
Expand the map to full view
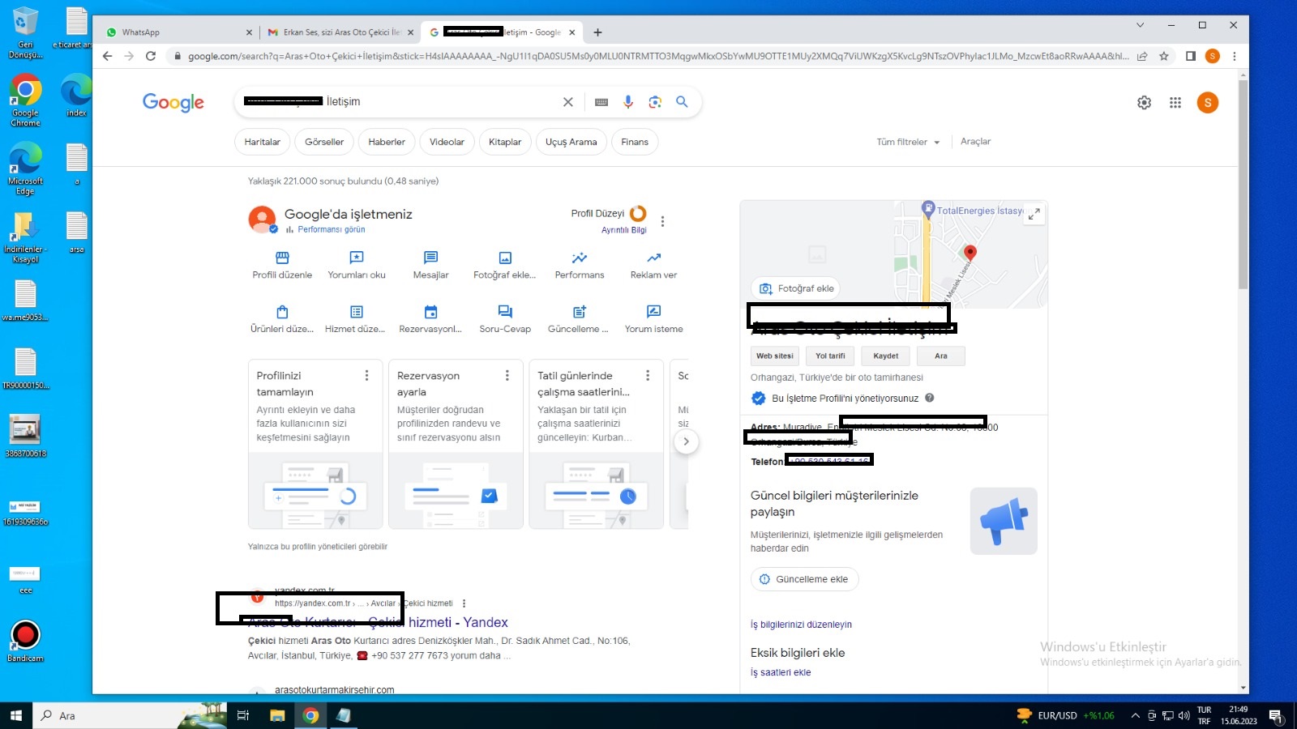[x=1034, y=215]
